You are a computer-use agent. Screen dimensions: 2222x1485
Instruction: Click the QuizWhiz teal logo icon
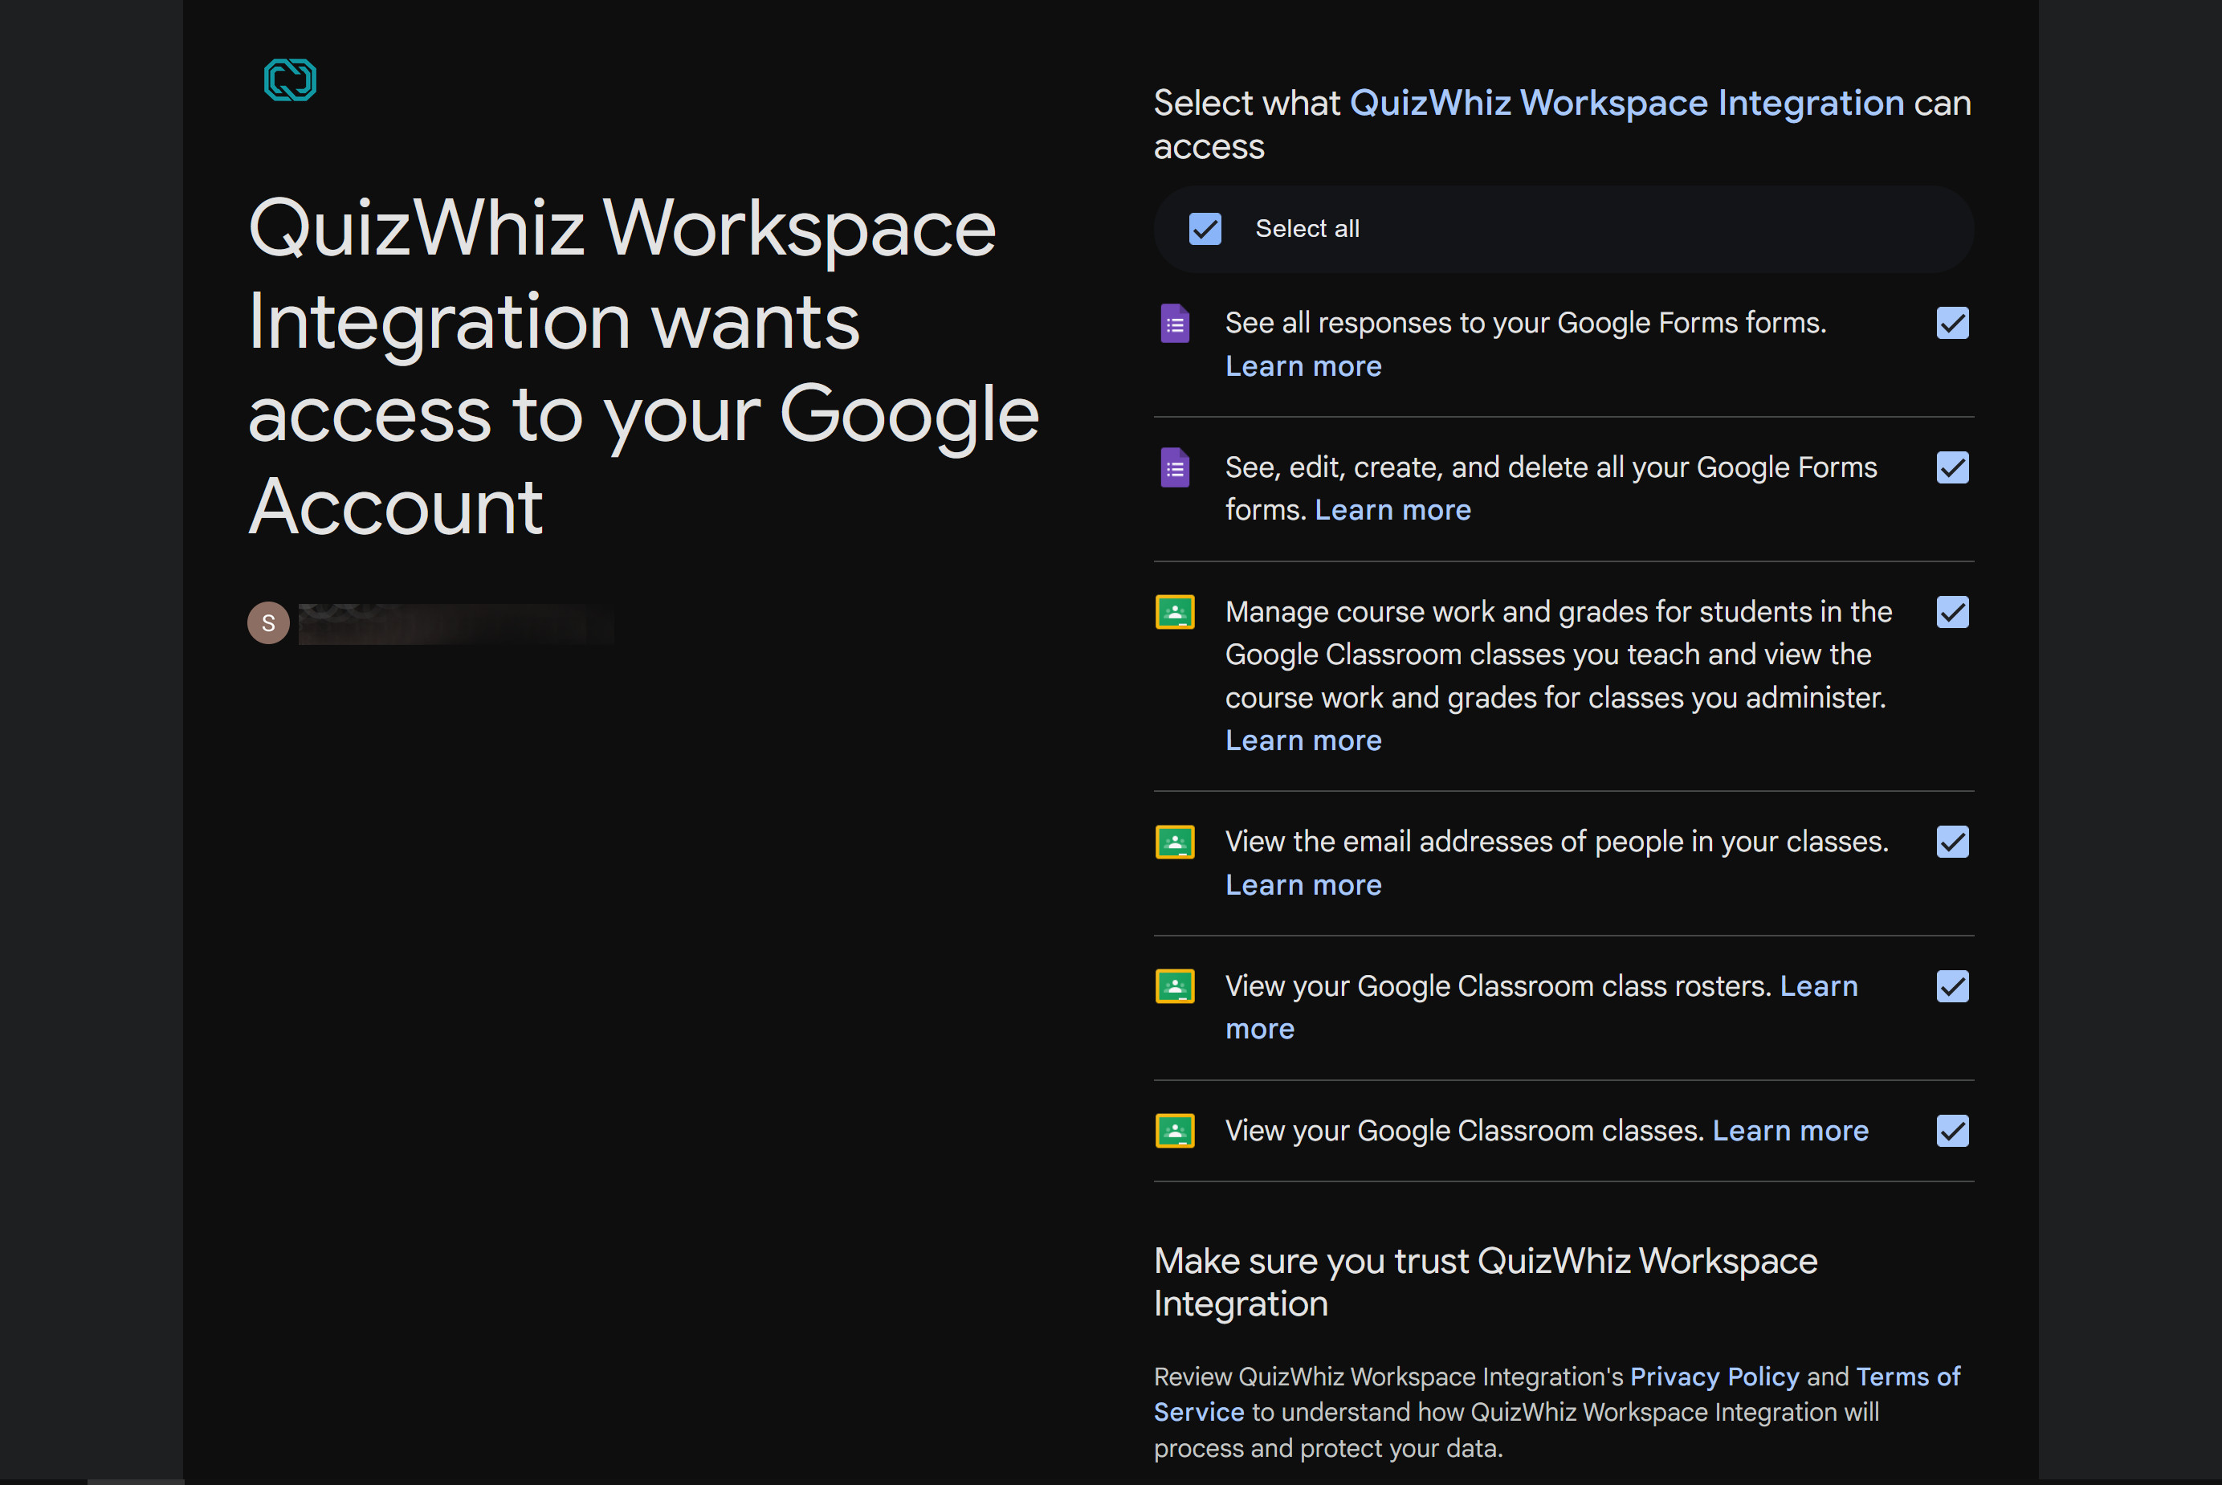click(x=290, y=80)
